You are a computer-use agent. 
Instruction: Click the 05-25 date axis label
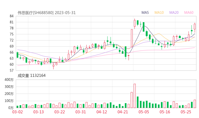[186, 112]
